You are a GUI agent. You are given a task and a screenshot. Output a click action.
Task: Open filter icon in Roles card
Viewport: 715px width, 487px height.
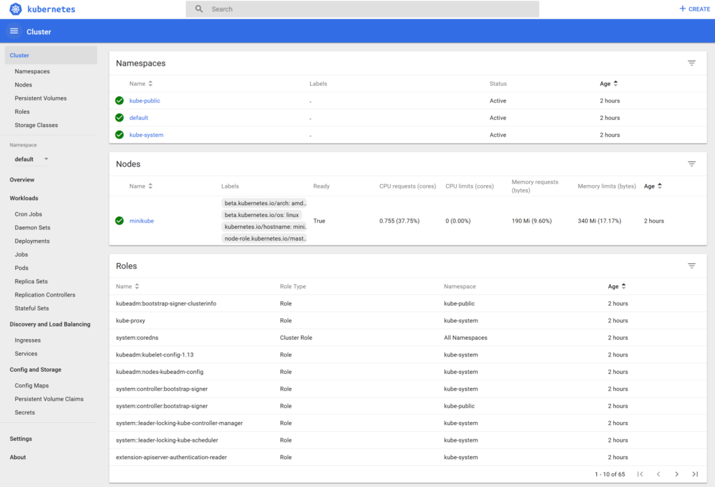[x=691, y=266]
